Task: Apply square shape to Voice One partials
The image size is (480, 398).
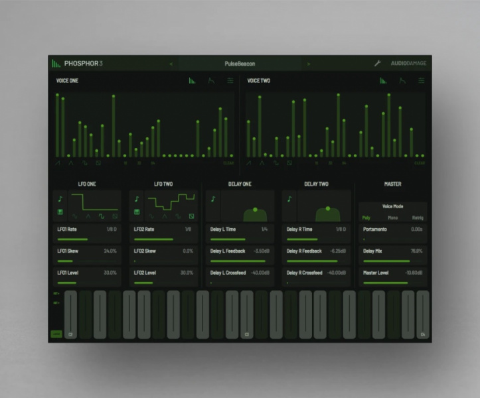Action: coord(84,163)
